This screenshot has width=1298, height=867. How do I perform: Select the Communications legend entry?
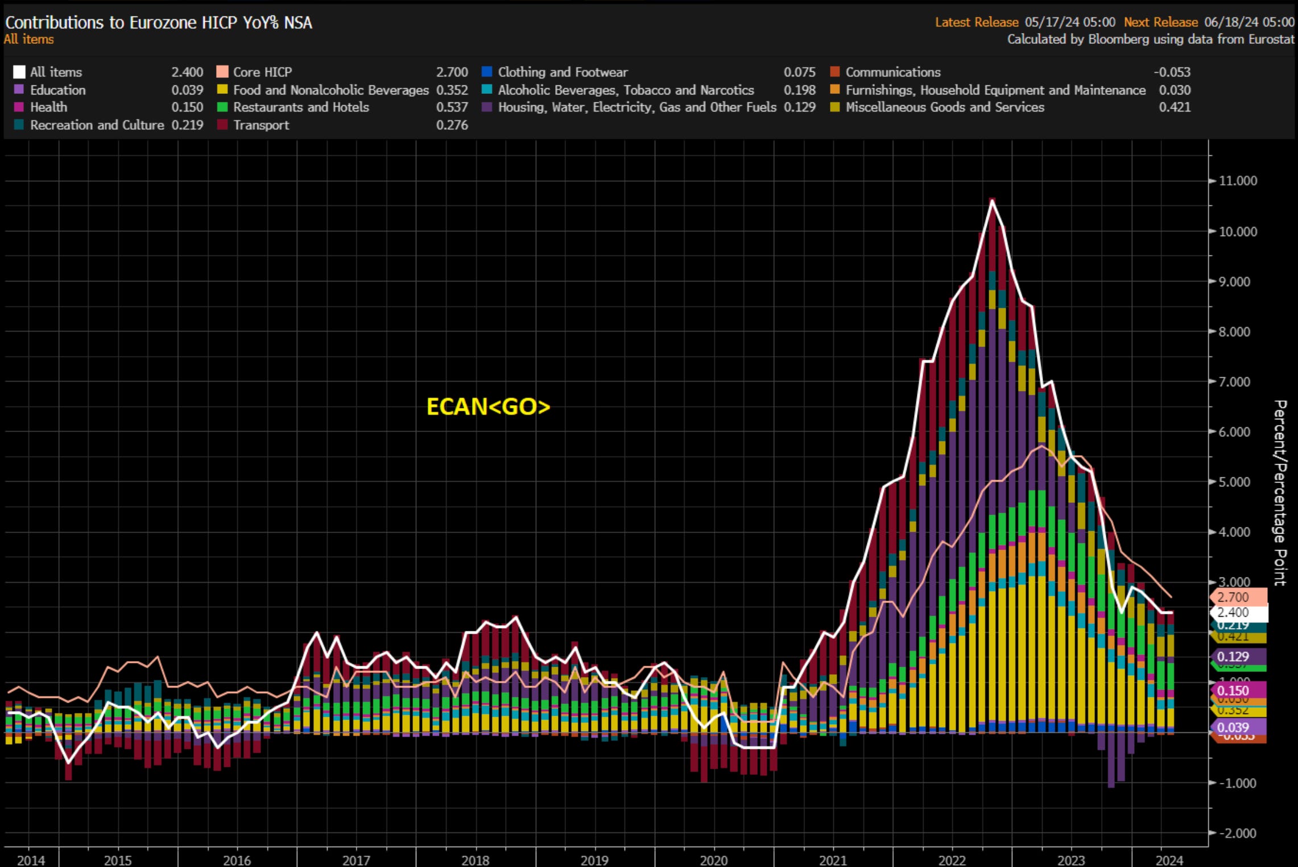pos(892,72)
